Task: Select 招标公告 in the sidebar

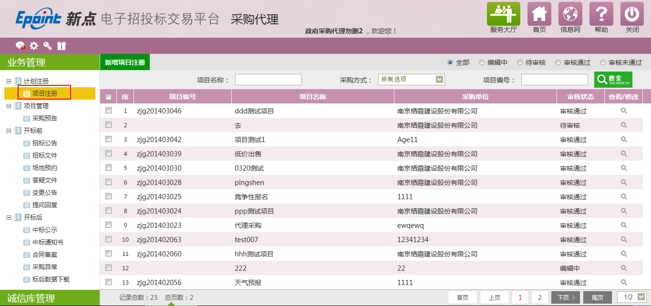Action: (43, 142)
